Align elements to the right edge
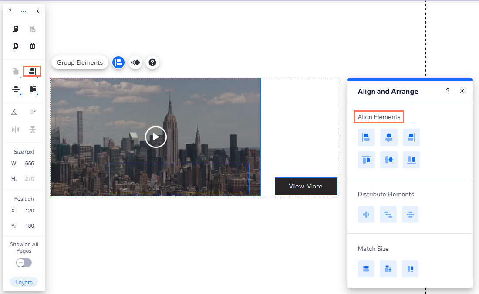The height and width of the screenshot is (294, 479). 411,137
